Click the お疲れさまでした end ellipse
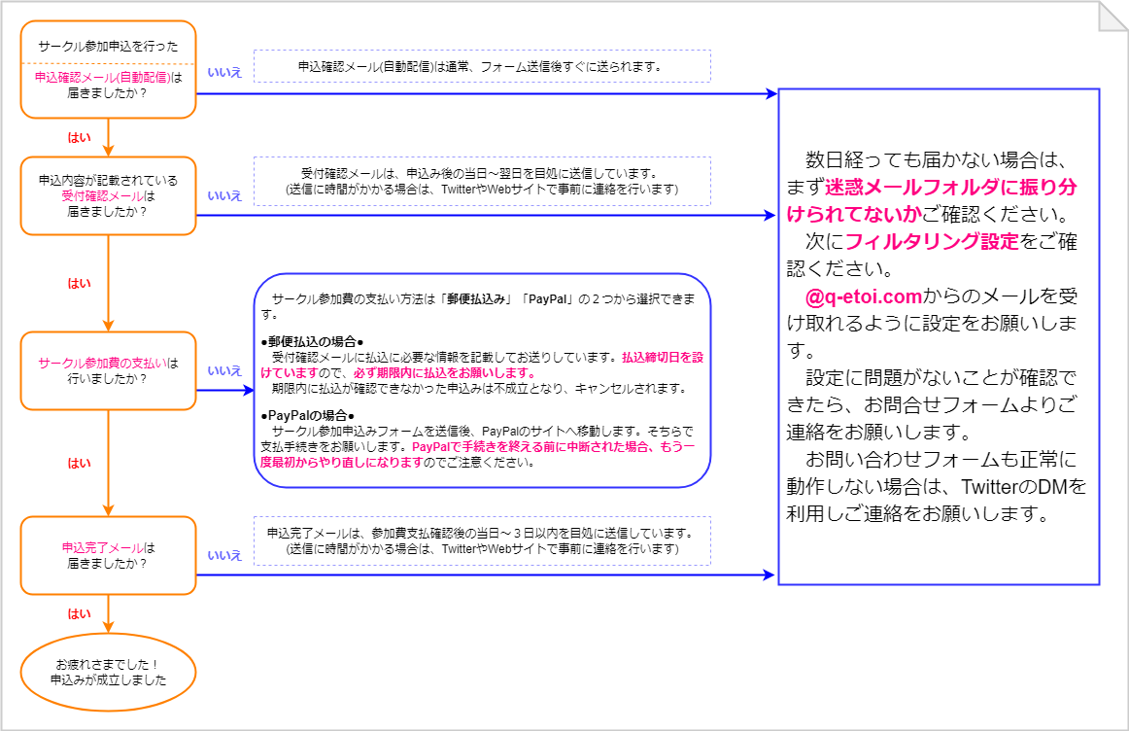 (108, 673)
